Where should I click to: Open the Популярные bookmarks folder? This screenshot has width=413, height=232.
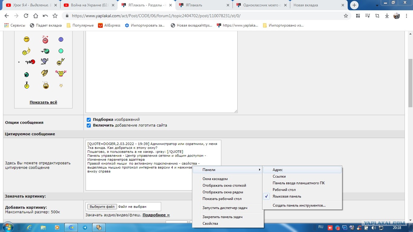pyautogui.click(x=80, y=25)
